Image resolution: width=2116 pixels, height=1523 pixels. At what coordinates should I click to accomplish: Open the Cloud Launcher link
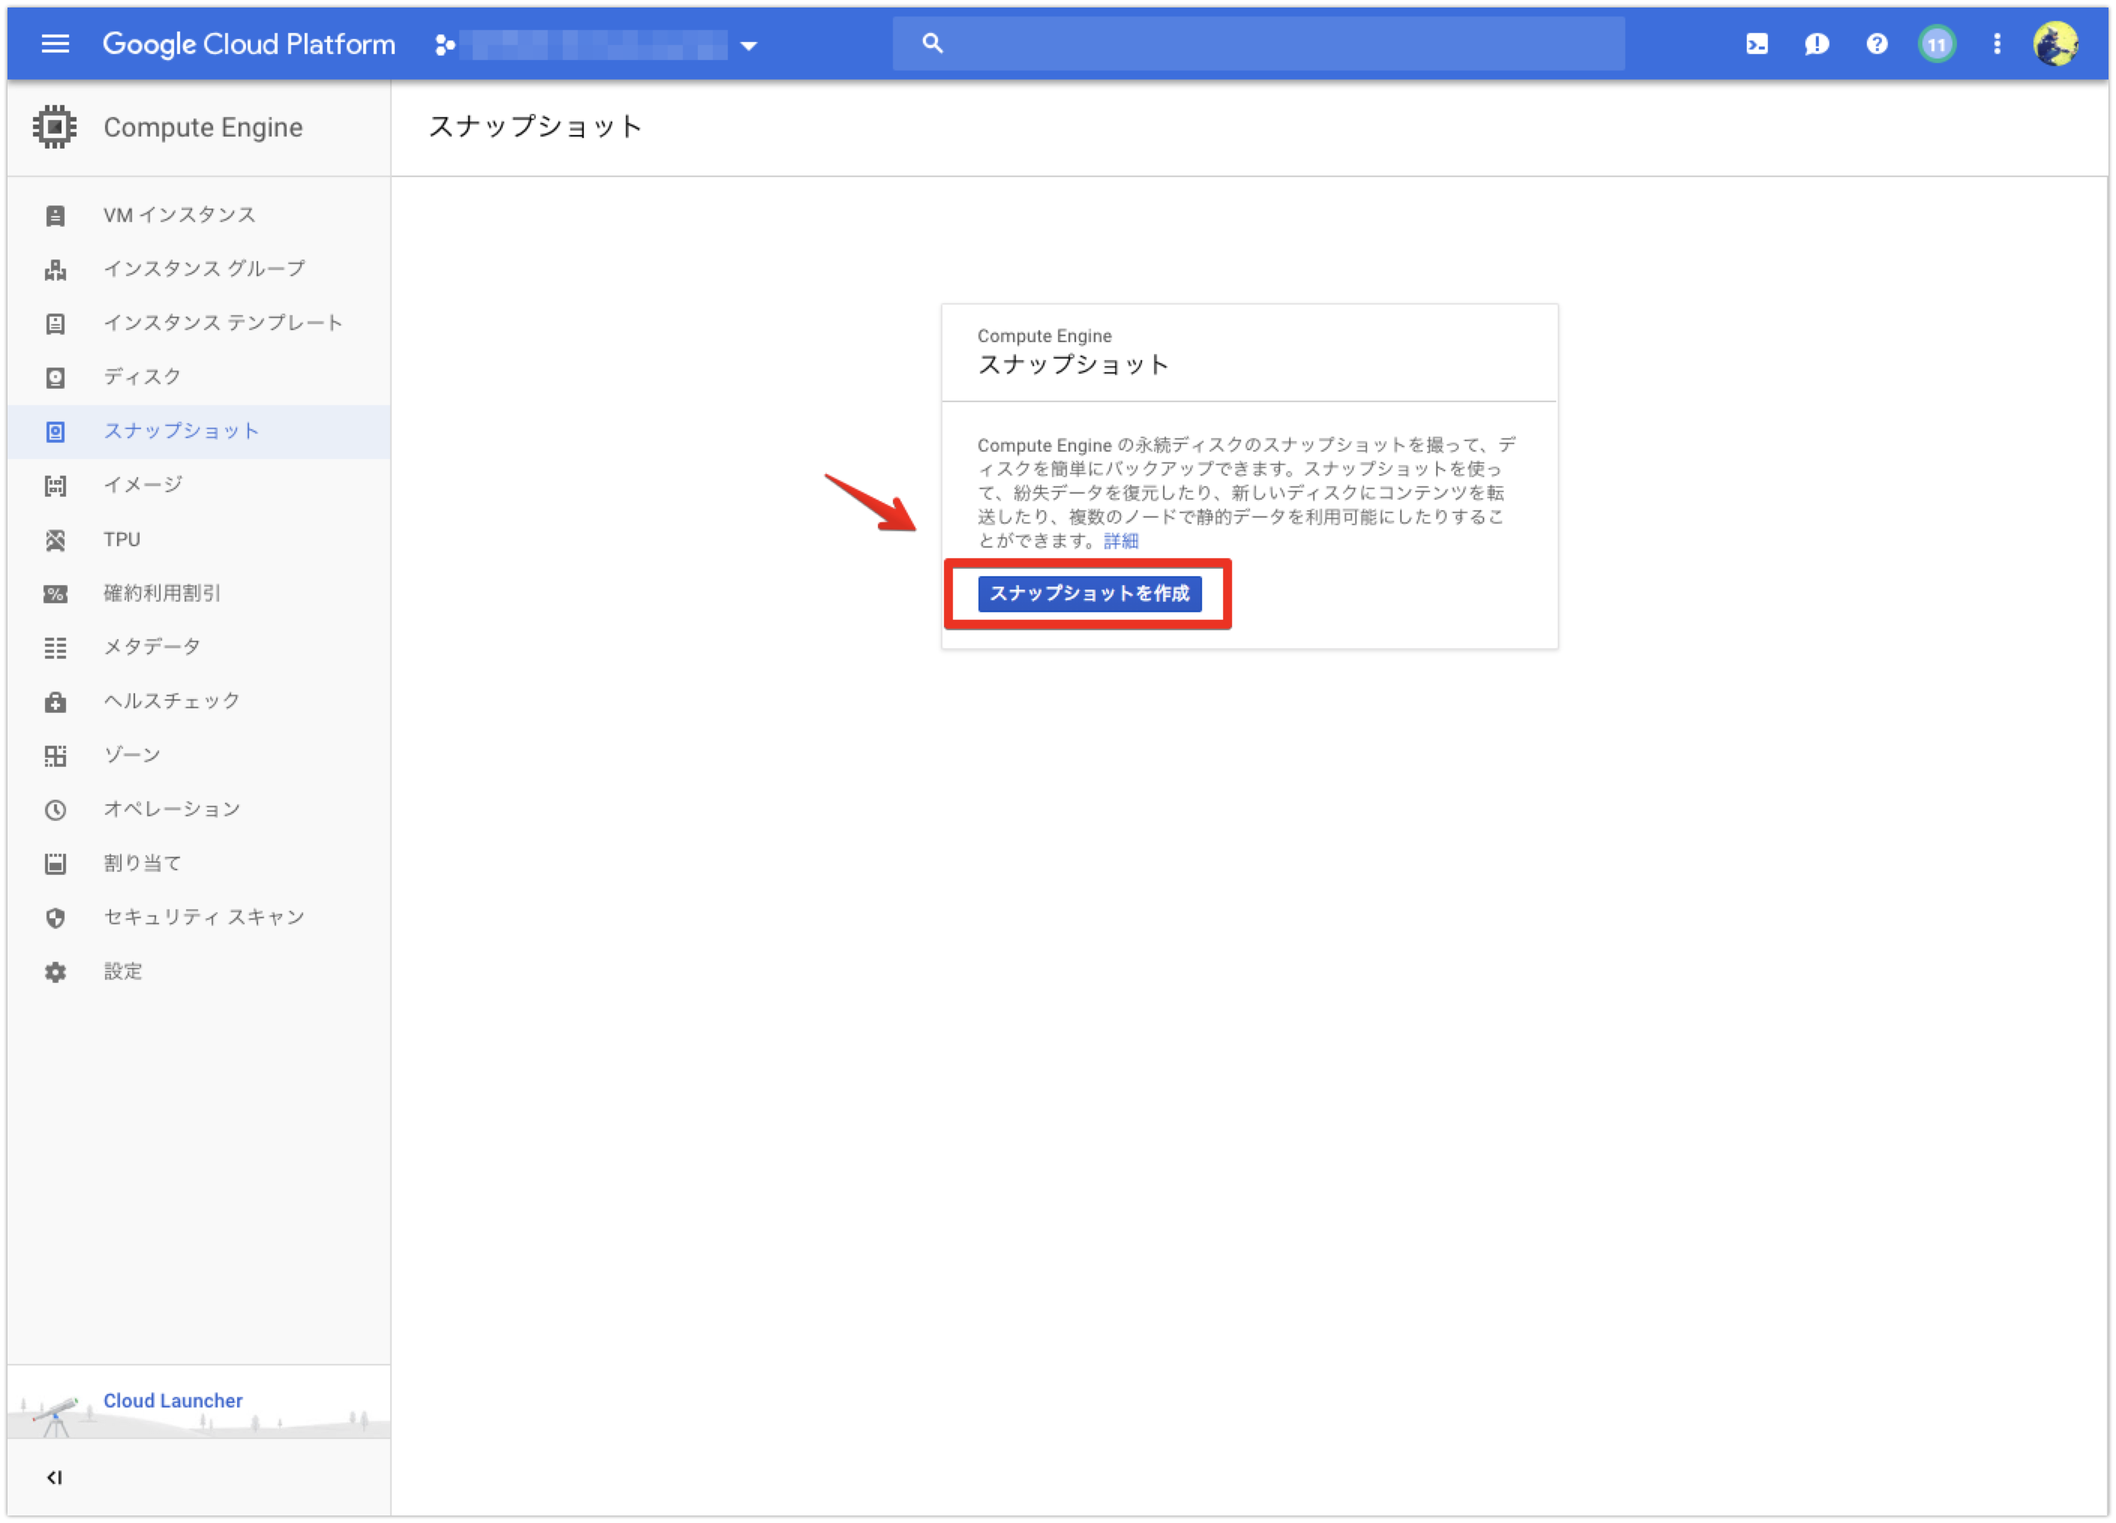(x=173, y=1401)
